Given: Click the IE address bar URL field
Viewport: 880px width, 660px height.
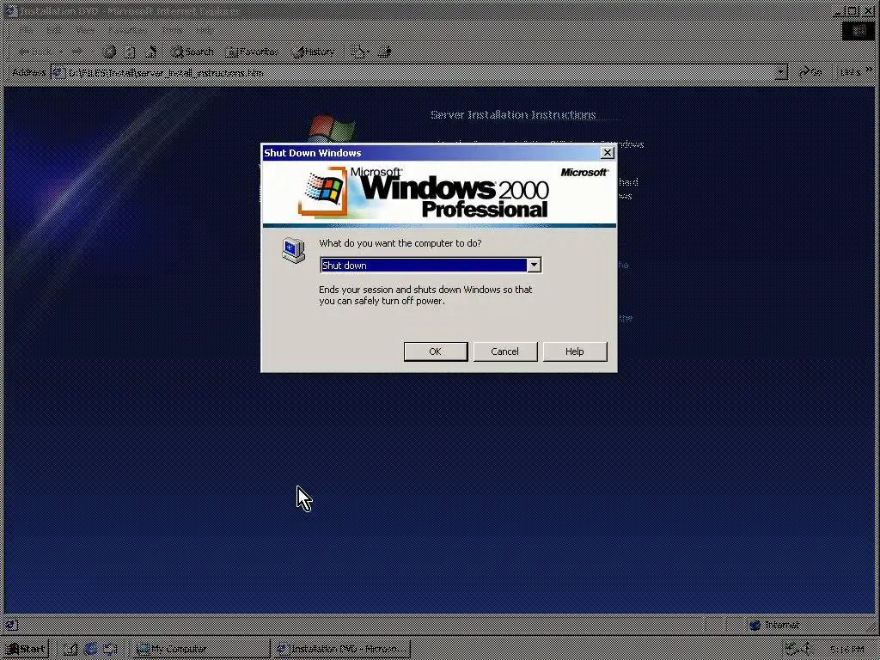Looking at the screenshot, I should (x=421, y=72).
